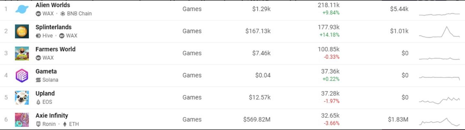The image size is (465, 130).
Task: Click the Splinterlands game logo icon
Action: click(22, 31)
